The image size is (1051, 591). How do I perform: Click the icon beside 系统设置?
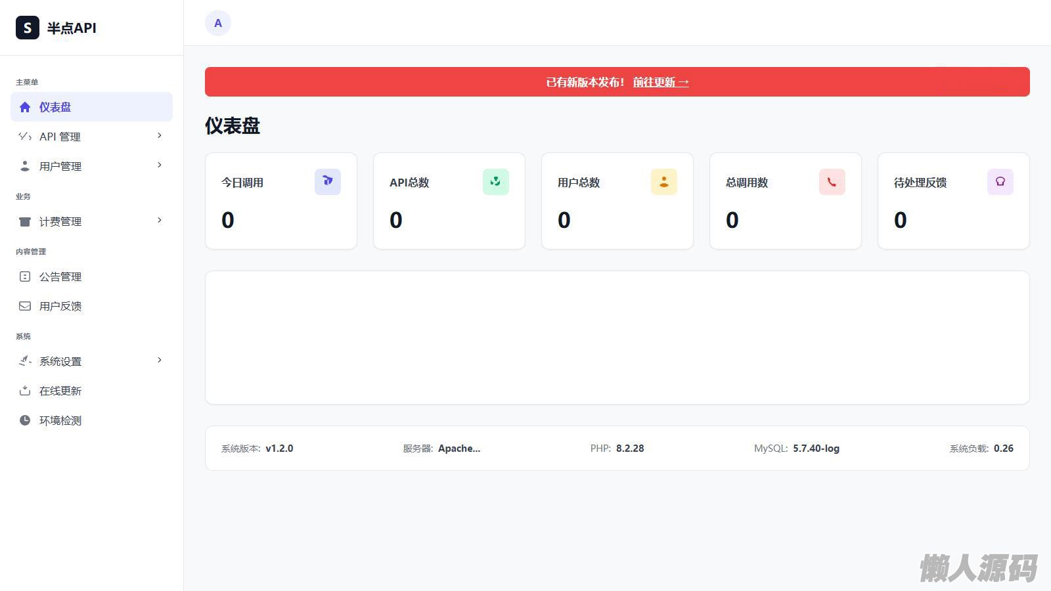25,361
